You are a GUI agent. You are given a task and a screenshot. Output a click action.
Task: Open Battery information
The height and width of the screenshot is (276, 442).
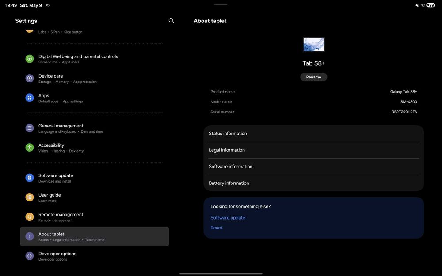coord(314,183)
